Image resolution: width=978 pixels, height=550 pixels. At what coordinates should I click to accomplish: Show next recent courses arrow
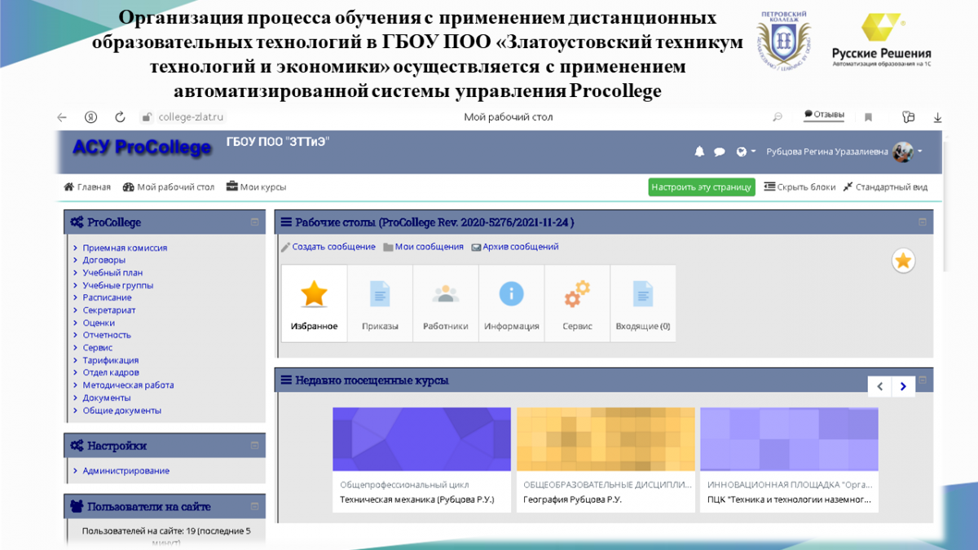903,387
